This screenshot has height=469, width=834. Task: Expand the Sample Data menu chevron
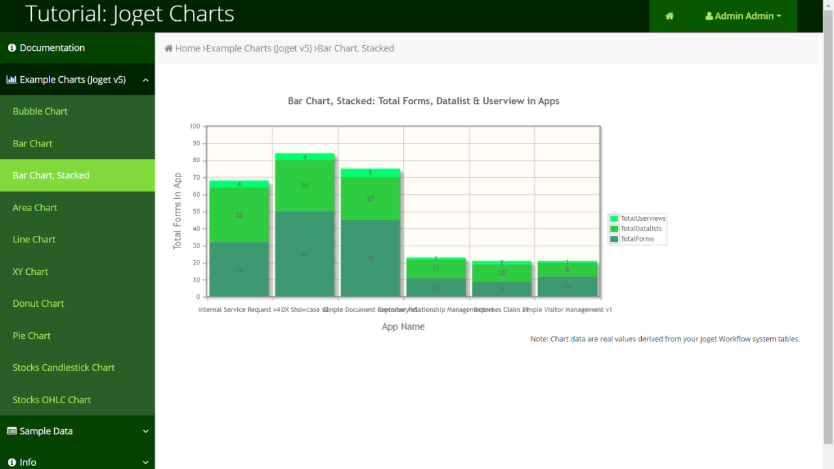(145, 431)
